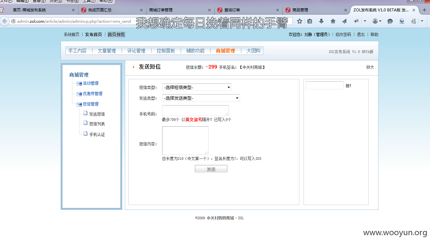Open the 文章管理 menu
The width and height of the screenshot is (430, 242).
tap(107, 51)
